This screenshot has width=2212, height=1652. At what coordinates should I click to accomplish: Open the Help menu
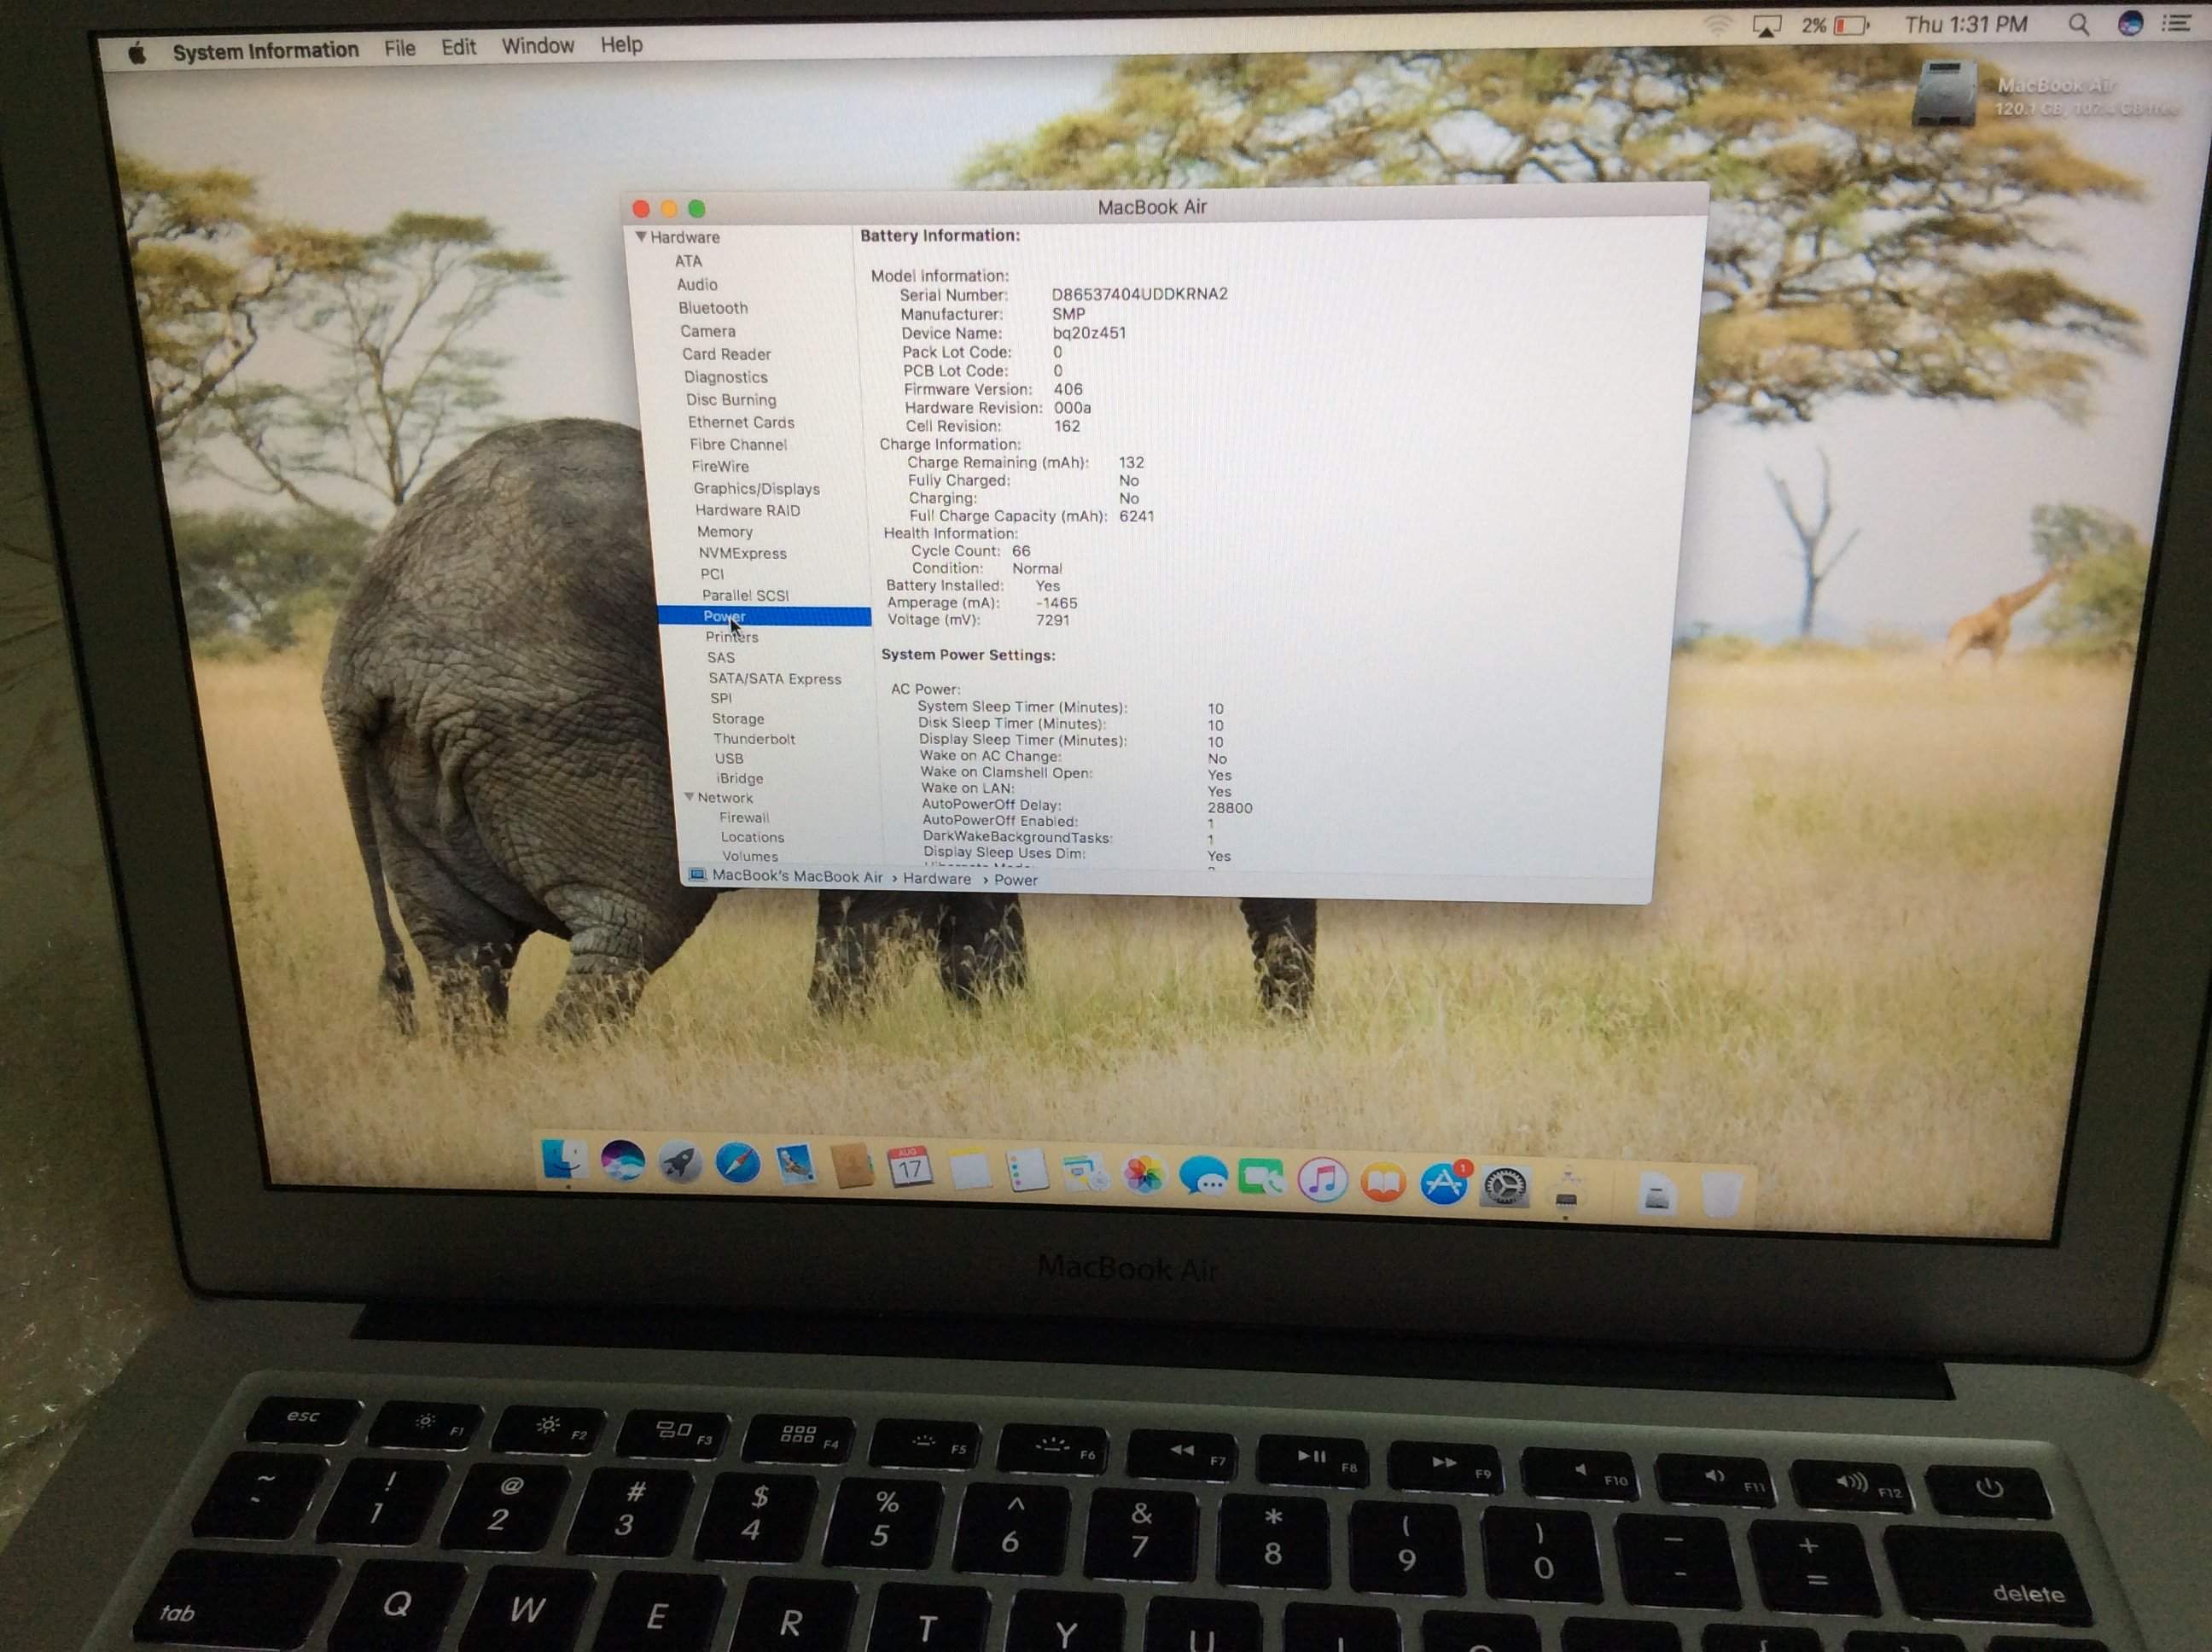pyautogui.click(x=621, y=45)
